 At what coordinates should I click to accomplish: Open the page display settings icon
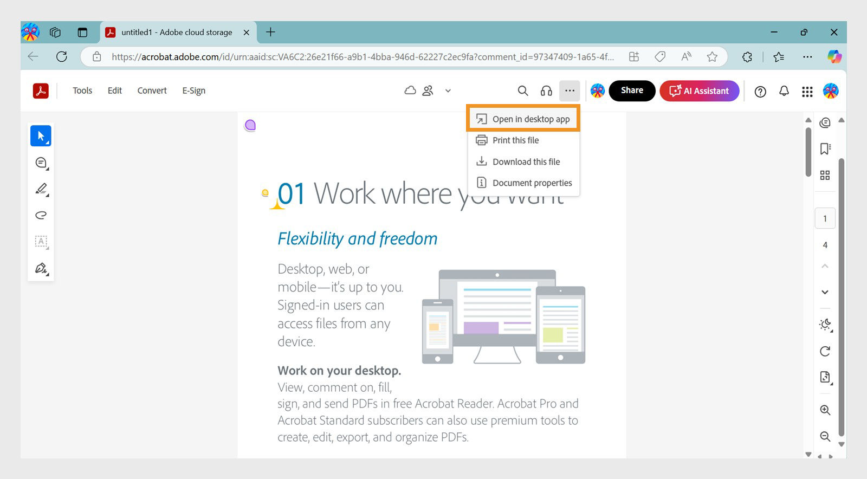tap(825, 378)
